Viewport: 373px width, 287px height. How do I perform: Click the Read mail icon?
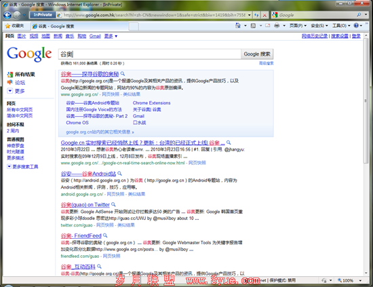268,26
